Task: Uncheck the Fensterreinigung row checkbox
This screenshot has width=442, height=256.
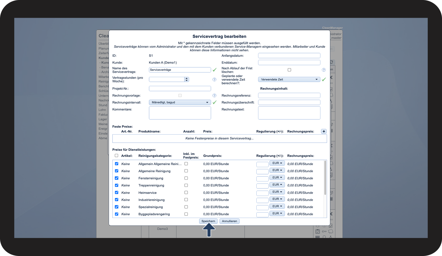Action: [x=117, y=178]
